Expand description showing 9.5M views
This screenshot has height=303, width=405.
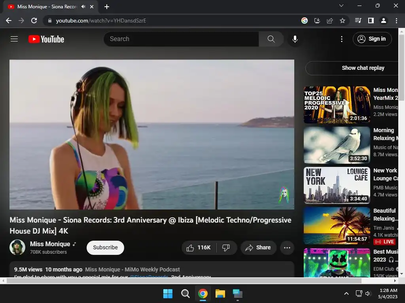point(152,269)
